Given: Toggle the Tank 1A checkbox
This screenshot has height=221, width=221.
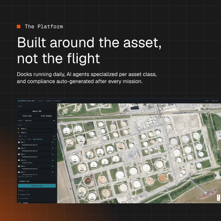Looking at the screenshot, I should tap(19, 160).
